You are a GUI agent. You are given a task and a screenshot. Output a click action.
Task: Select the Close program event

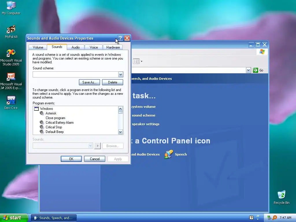[55, 118]
